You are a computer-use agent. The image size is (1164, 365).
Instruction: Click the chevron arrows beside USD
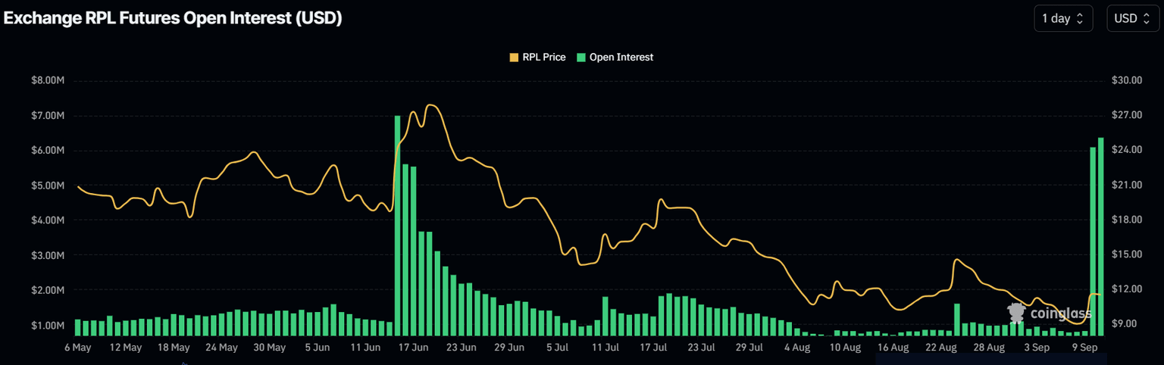(x=1147, y=19)
